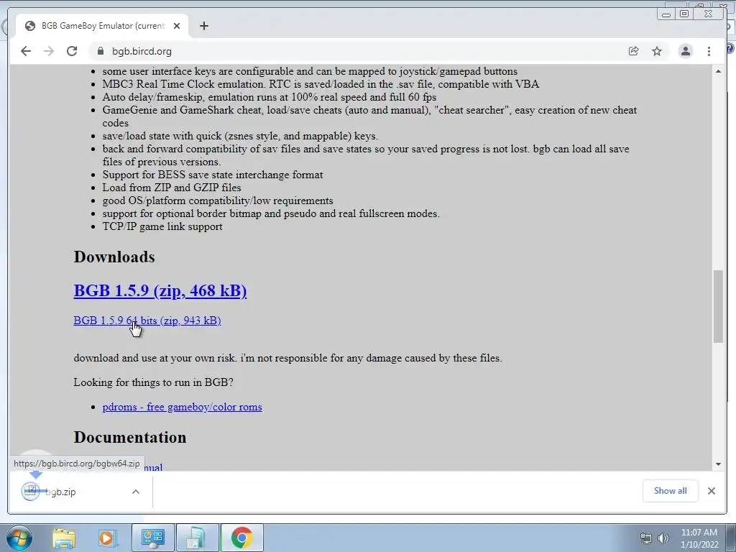Click the Chrome taskbar icon

pyautogui.click(x=241, y=538)
